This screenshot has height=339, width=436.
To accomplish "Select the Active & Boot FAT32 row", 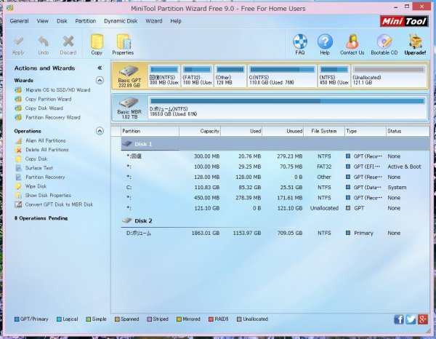I will [x=275, y=167].
